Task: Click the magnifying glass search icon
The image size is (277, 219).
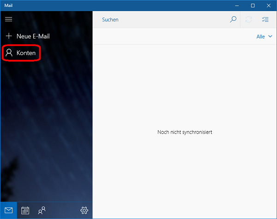Action: pyautogui.click(x=233, y=19)
